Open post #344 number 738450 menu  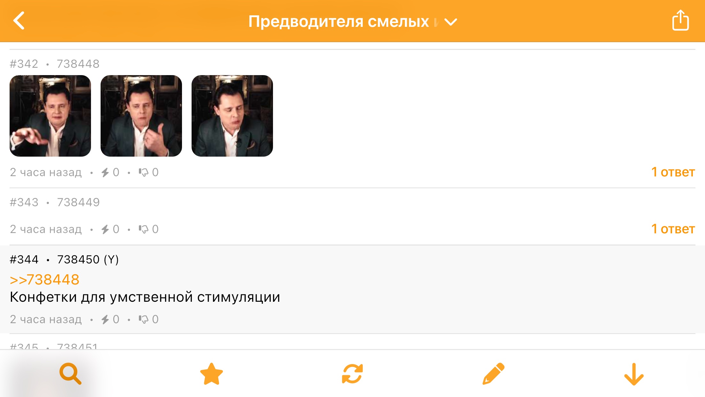(x=78, y=260)
